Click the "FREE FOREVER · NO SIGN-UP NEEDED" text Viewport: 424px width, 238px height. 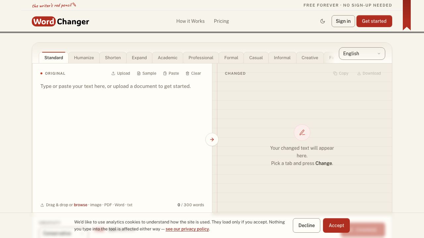tap(348, 5)
